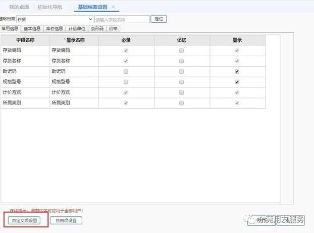
Task: Enable 记忆 checkbox for 规格型号
Action: pos(181,82)
